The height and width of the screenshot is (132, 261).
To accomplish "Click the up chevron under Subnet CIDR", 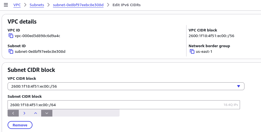I will tap(36, 113).
